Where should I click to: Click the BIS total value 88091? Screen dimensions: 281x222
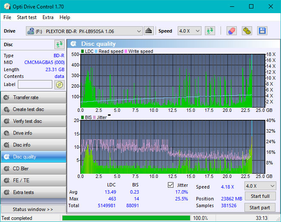(x=133, y=205)
